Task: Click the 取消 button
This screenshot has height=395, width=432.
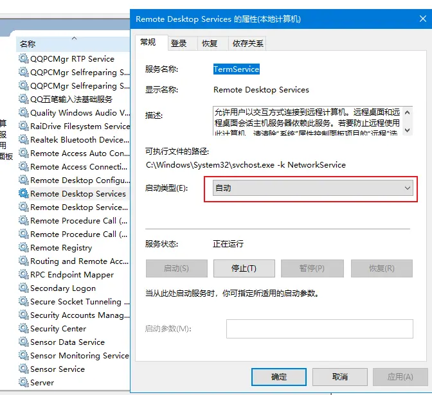Action: tap(339, 376)
